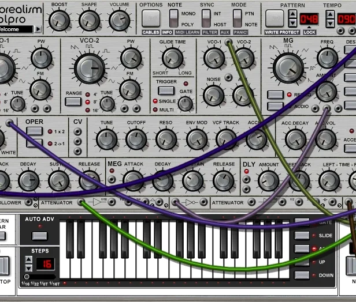The image size is (356, 302).
Task: Turn the BOOST knob
Action: [x=60, y=21]
